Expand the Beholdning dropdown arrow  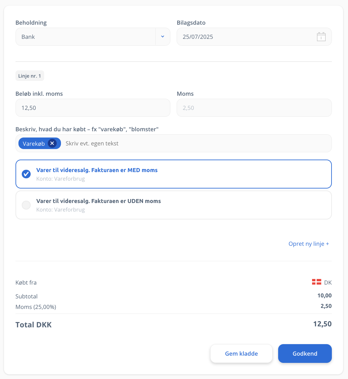(x=163, y=37)
